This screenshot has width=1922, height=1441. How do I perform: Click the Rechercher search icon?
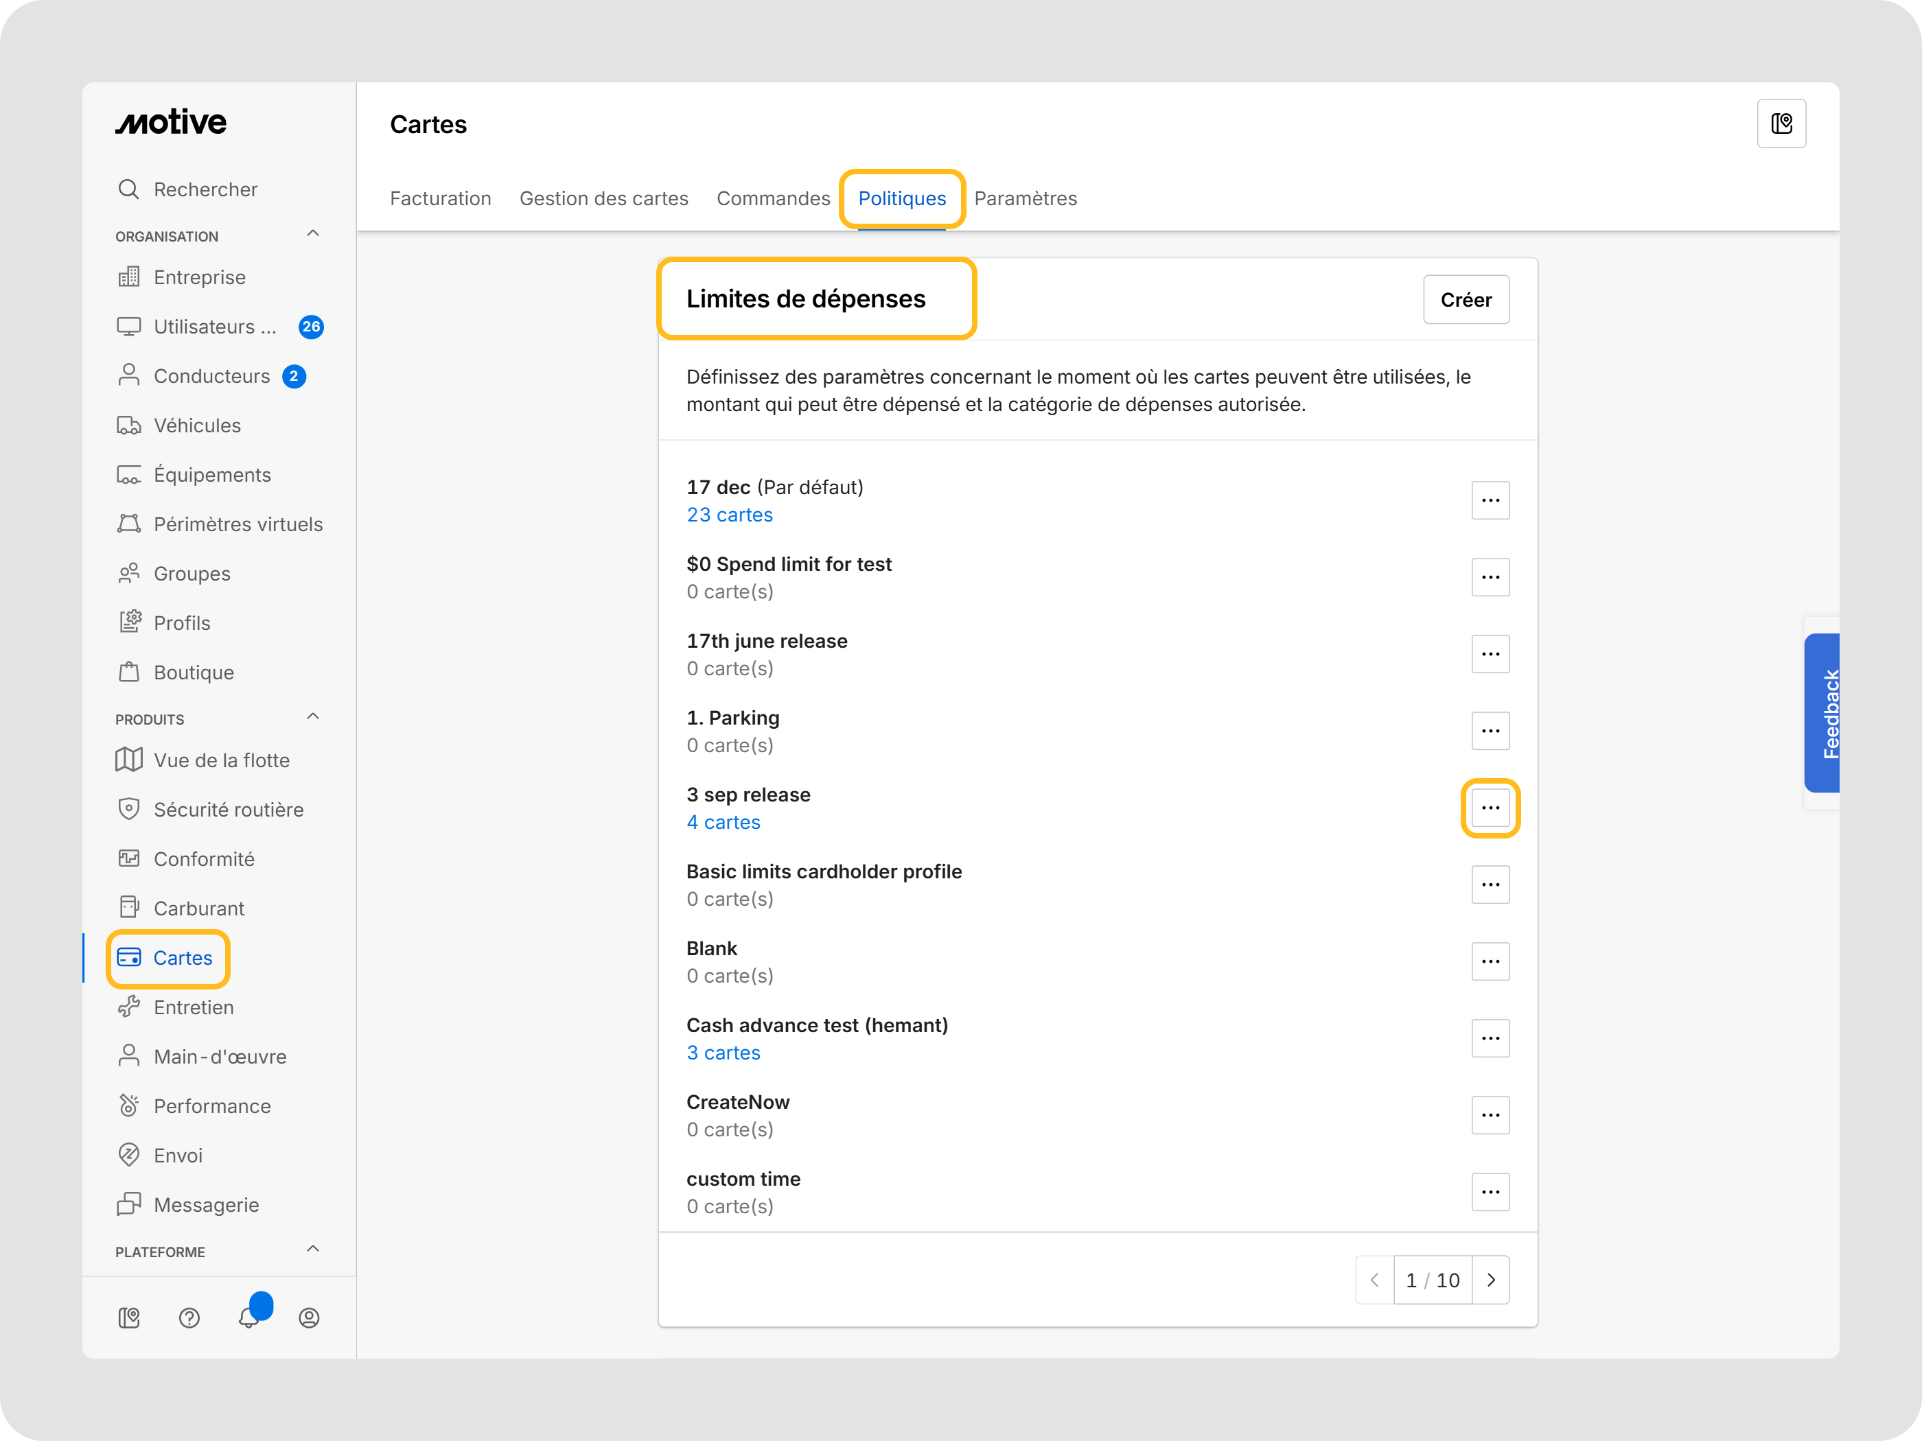pyautogui.click(x=128, y=189)
